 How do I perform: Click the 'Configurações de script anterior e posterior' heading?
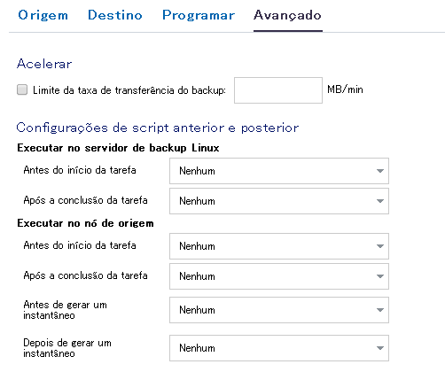tap(158, 128)
